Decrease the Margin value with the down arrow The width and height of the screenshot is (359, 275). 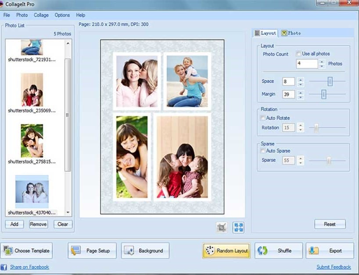[300, 97]
